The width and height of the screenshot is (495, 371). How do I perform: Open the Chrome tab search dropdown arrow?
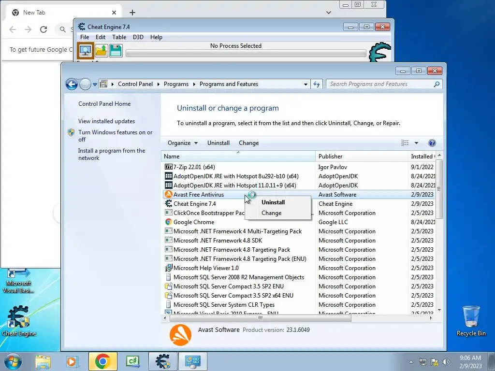pos(329,13)
